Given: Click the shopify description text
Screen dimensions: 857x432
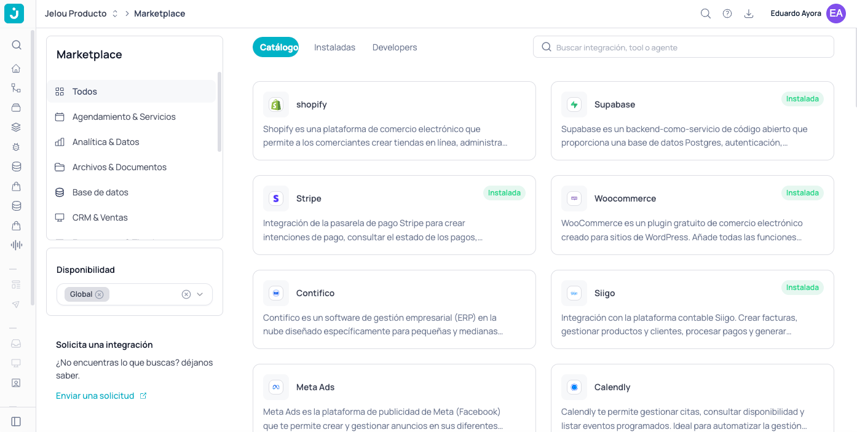Looking at the screenshot, I should (385, 136).
